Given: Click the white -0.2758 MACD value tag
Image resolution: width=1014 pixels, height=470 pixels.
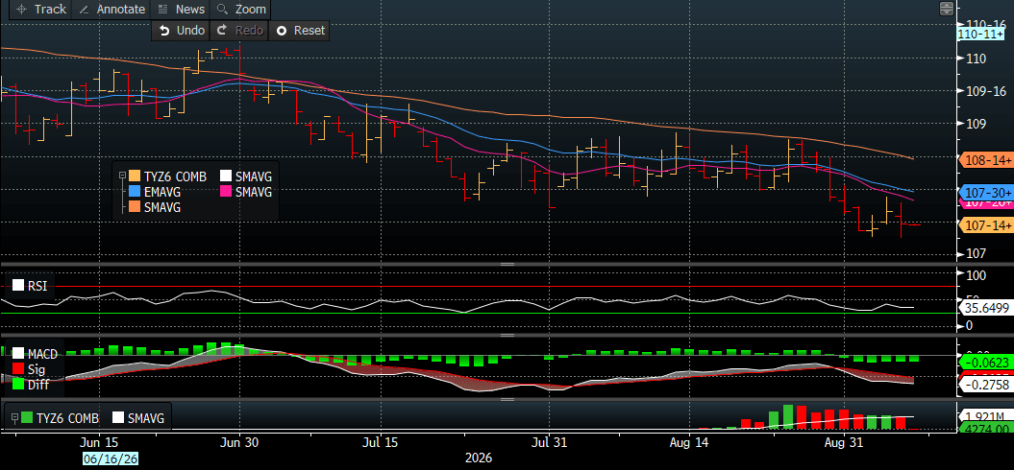Looking at the screenshot, I should point(986,384).
